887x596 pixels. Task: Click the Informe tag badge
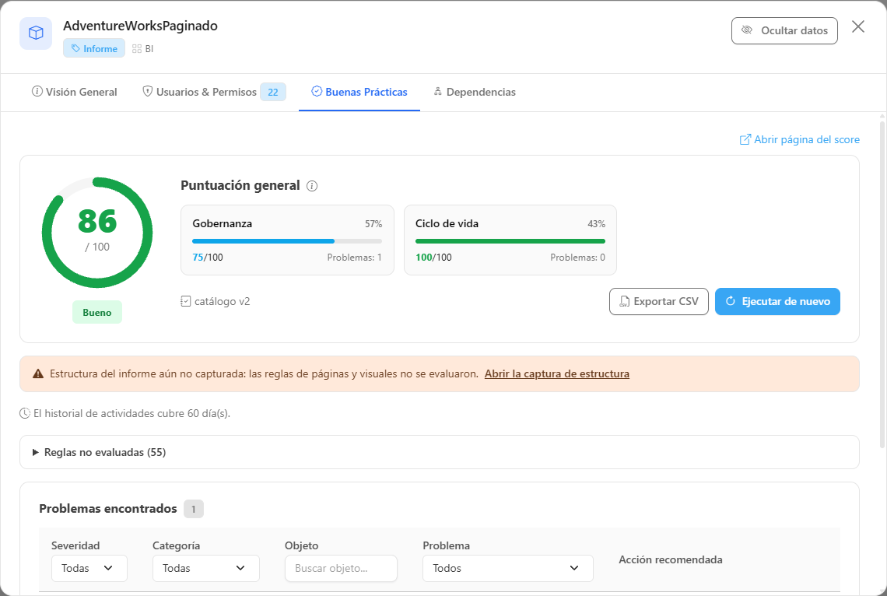click(x=94, y=48)
